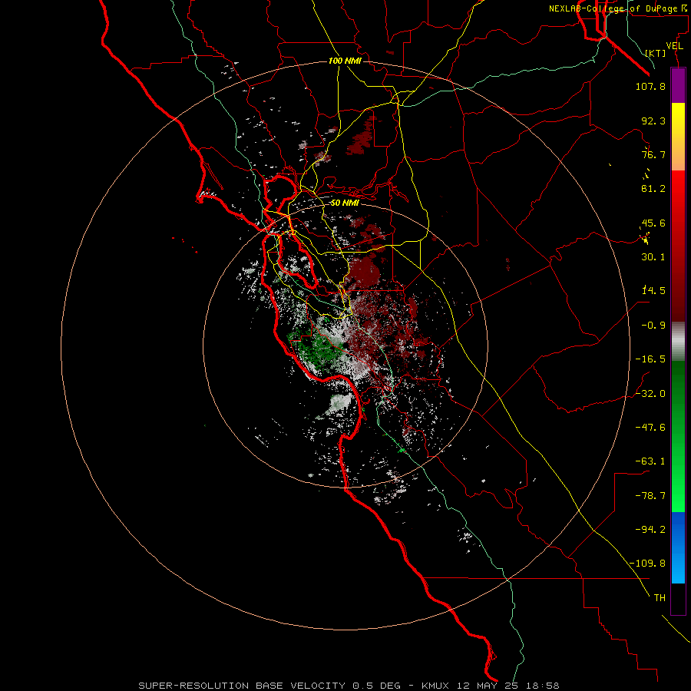Select the TH legend label
This screenshot has width=691, height=691.
[660, 598]
